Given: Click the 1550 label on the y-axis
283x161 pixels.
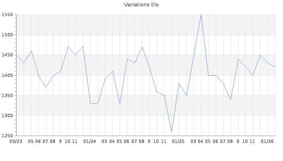Looking at the screenshot, I should click(x=8, y=15).
